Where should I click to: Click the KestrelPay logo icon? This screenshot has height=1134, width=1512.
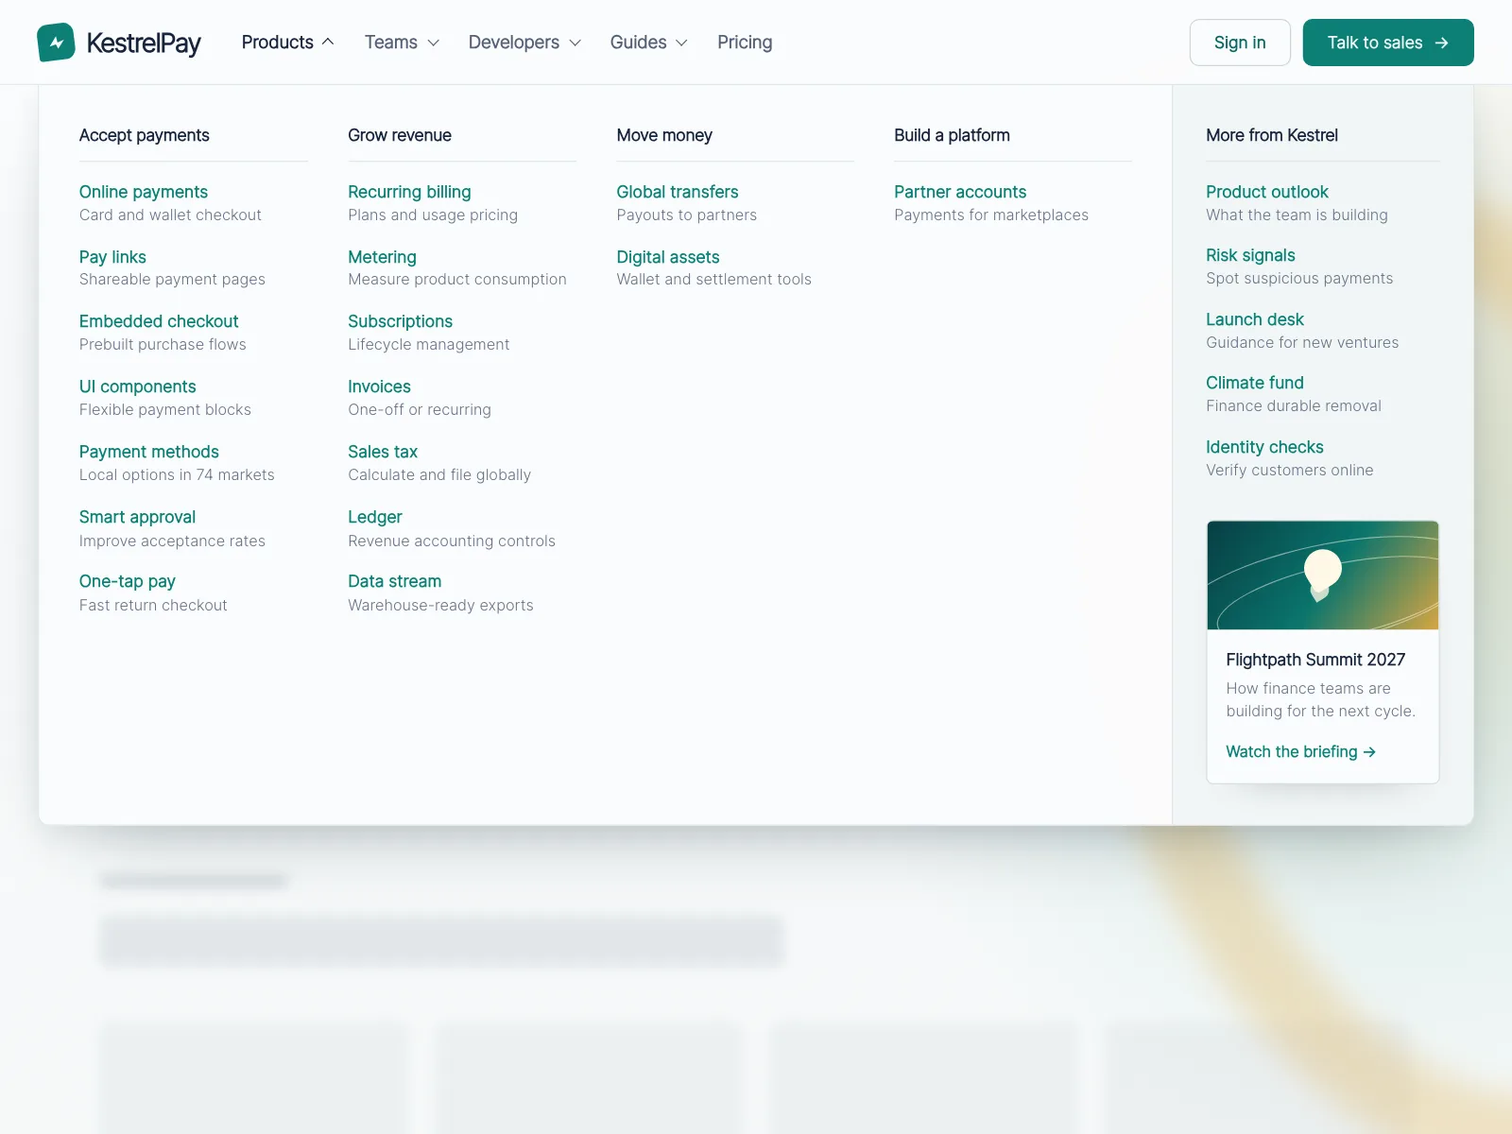pos(56,43)
